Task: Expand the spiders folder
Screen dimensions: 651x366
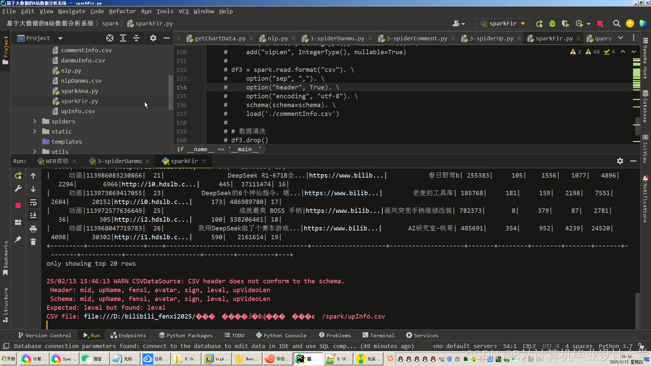Action: (35, 121)
